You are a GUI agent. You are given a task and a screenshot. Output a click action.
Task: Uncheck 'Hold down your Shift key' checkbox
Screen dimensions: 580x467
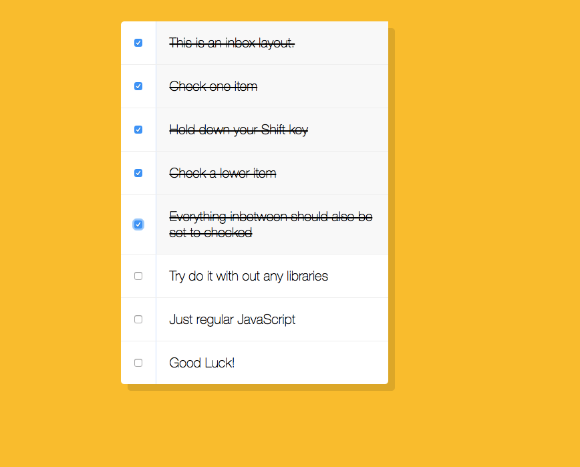[x=138, y=130]
